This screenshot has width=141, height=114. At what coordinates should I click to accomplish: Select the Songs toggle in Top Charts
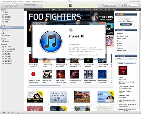(121, 63)
